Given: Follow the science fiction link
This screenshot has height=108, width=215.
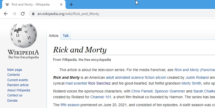Looking at the screenshot, I should click(x=143, y=77).
